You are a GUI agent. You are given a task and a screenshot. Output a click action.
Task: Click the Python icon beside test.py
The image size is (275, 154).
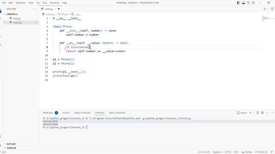(x=11, y=18)
